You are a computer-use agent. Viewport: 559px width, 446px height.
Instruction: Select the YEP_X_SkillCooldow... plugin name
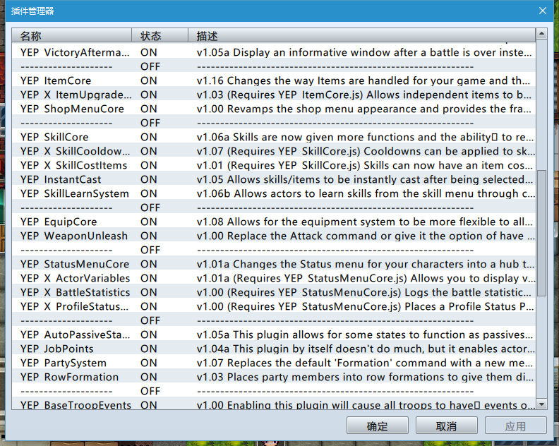click(76, 151)
